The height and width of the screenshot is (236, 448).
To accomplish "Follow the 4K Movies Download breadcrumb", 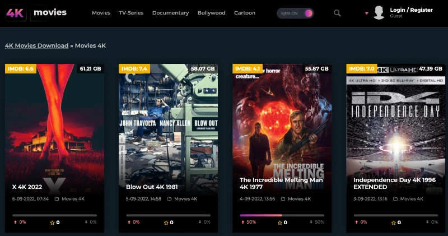I will [x=36, y=45].
